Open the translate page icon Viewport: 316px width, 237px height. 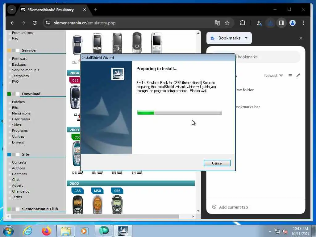(217, 23)
